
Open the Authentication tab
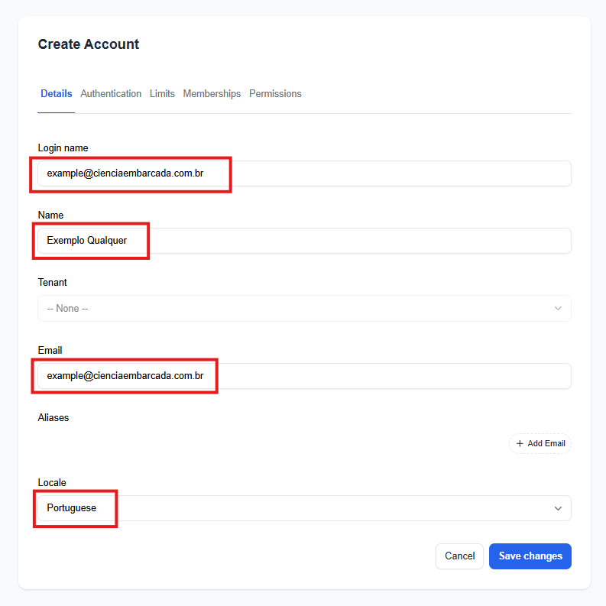111,94
